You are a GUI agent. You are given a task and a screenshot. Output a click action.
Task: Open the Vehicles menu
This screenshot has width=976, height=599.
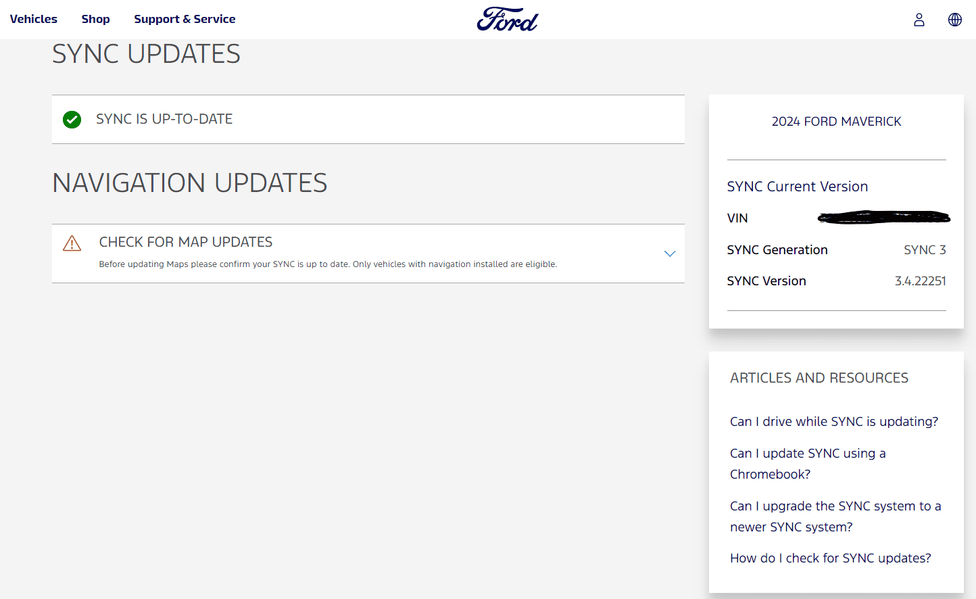click(x=34, y=19)
